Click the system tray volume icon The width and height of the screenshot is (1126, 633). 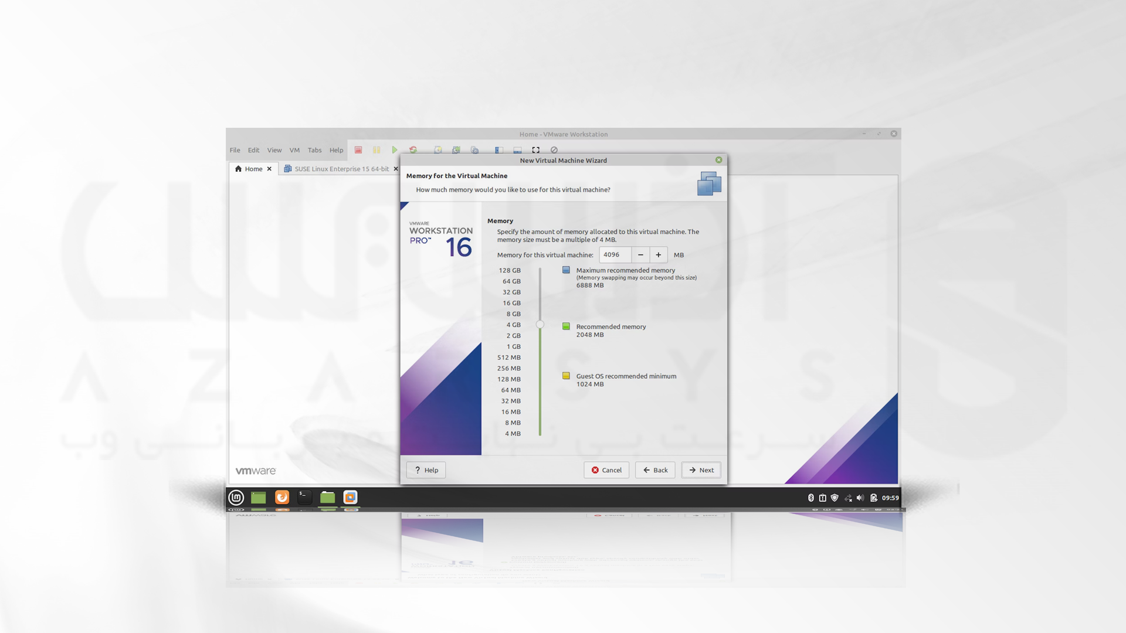(x=859, y=497)
